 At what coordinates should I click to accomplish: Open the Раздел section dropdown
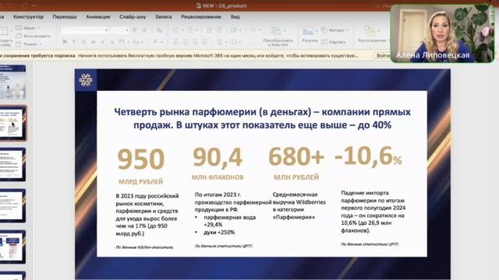click(x=29, y=44)
